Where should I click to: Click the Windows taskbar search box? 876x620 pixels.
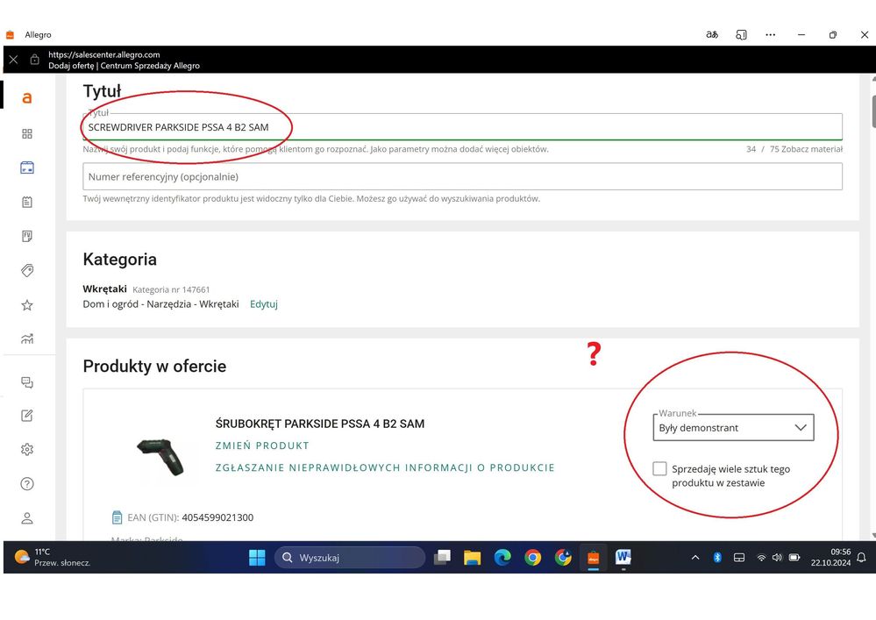[x=350, y=558]
